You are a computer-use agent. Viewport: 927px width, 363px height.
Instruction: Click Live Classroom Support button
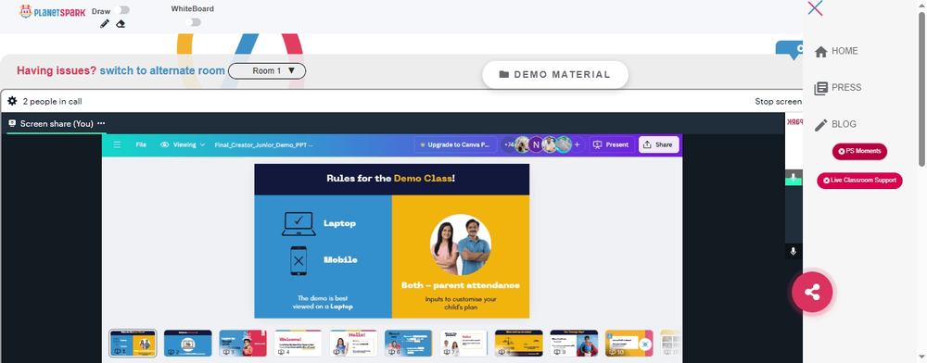[x=859, y=180]
